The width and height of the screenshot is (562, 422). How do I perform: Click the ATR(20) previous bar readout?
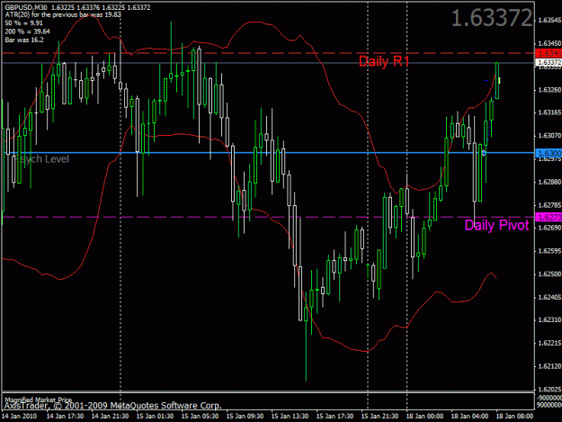click(x=63, y=14)
